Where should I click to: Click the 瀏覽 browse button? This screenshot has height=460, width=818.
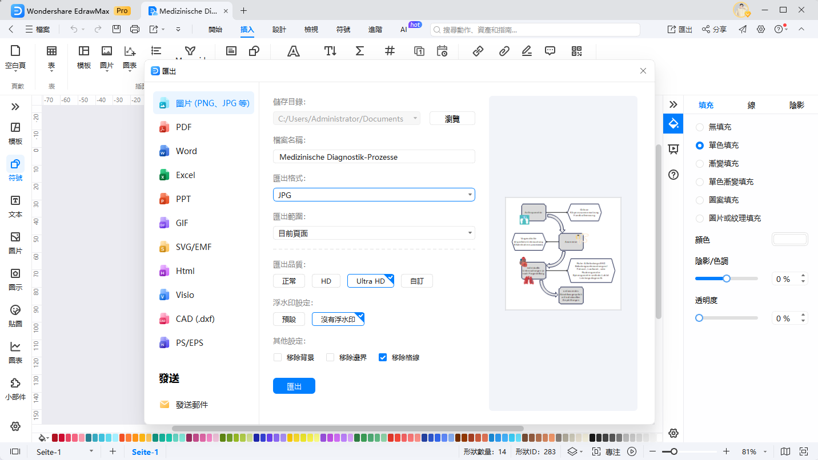(452, 119)
